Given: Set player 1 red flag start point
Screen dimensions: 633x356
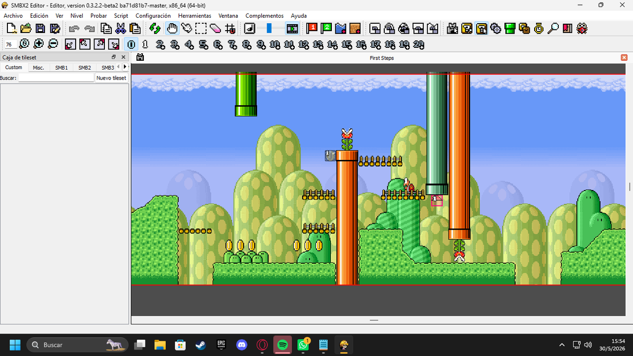Looking at the screenshot, I should pos(312,29).
